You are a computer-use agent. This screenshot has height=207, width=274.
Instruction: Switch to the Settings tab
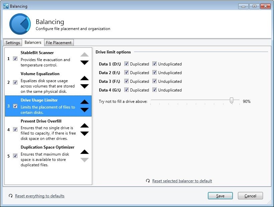tap(13, 43)
